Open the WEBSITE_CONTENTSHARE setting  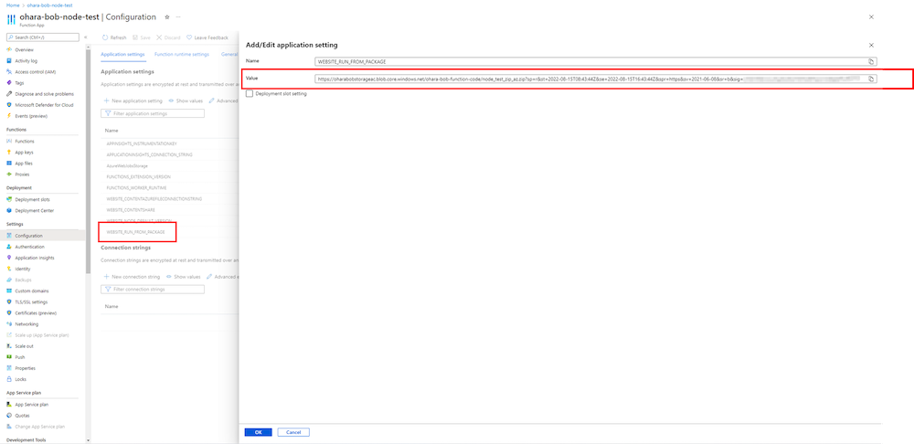130,210
